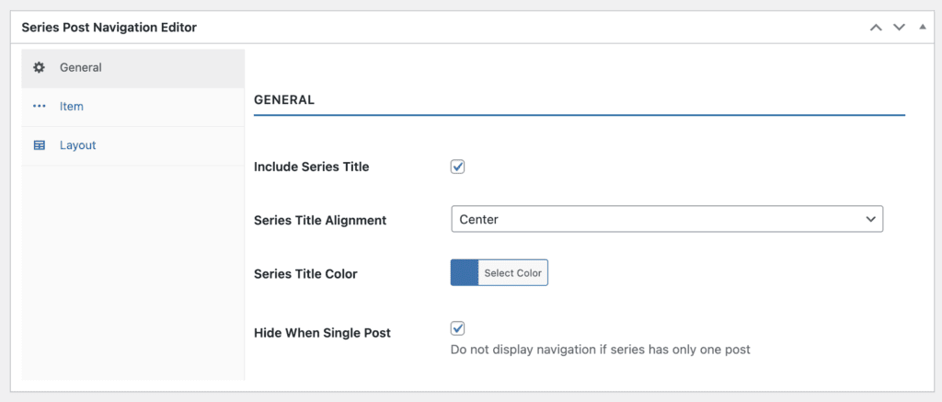Click the Series Post Navigation Editor title

pos(109,28)
